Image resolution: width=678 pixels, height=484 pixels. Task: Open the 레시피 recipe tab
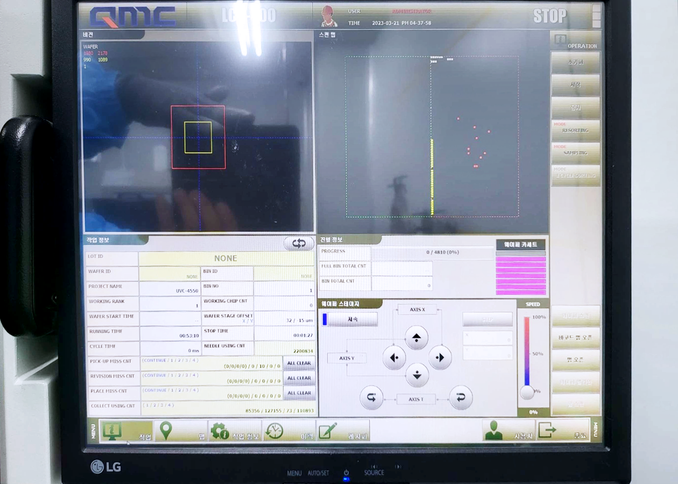coord(343,431)
